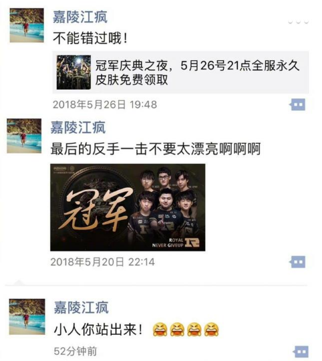Open 嘉陵江疯 profile from first post name
This screenshot has height=361, width=322.
point(80,17)
